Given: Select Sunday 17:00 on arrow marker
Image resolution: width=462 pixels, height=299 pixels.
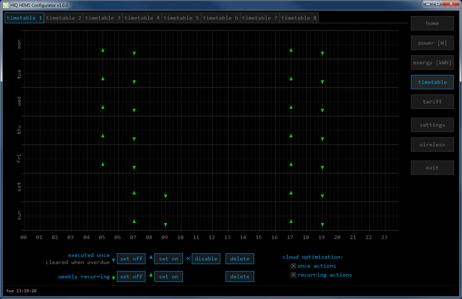Looking at the screenshot, I should tap(291, 221).
